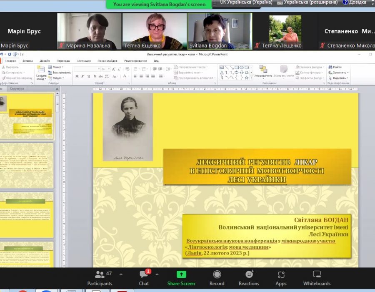This screenshot has width=375, height=292.
Task: Open the Zoom Apps panel
Action: 281,277
